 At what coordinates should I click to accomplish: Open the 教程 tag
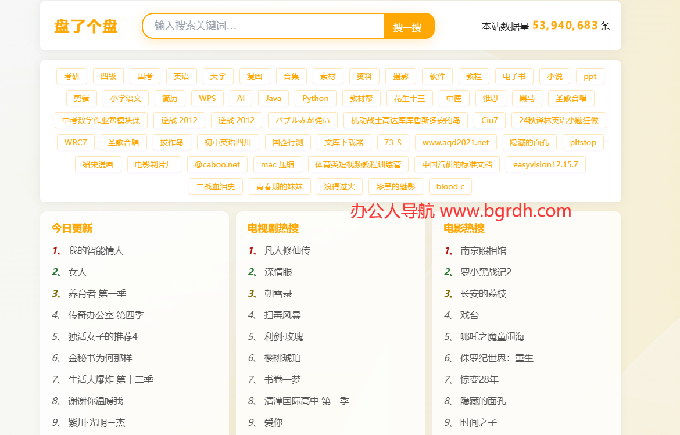coord(474,76)
